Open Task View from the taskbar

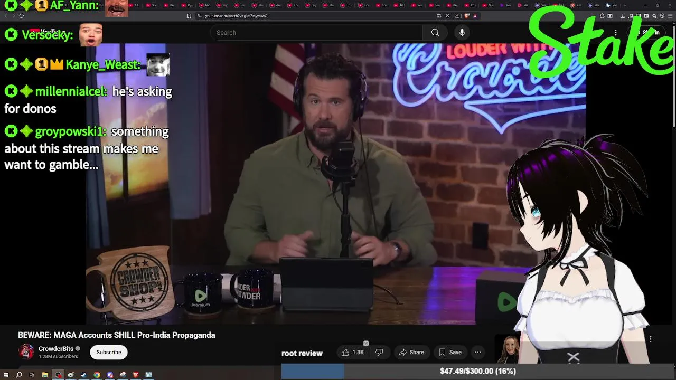point(31,375)
